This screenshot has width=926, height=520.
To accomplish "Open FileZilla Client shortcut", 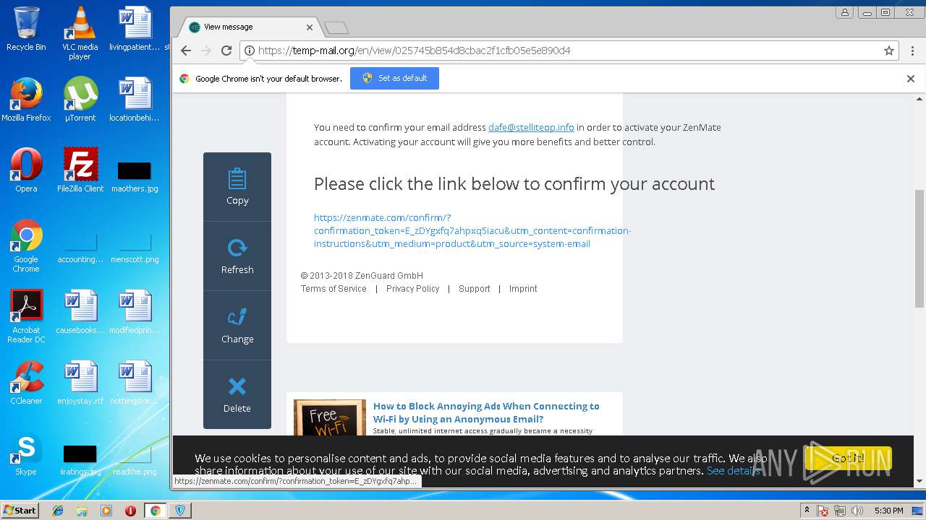I will [x=80, y=170].
